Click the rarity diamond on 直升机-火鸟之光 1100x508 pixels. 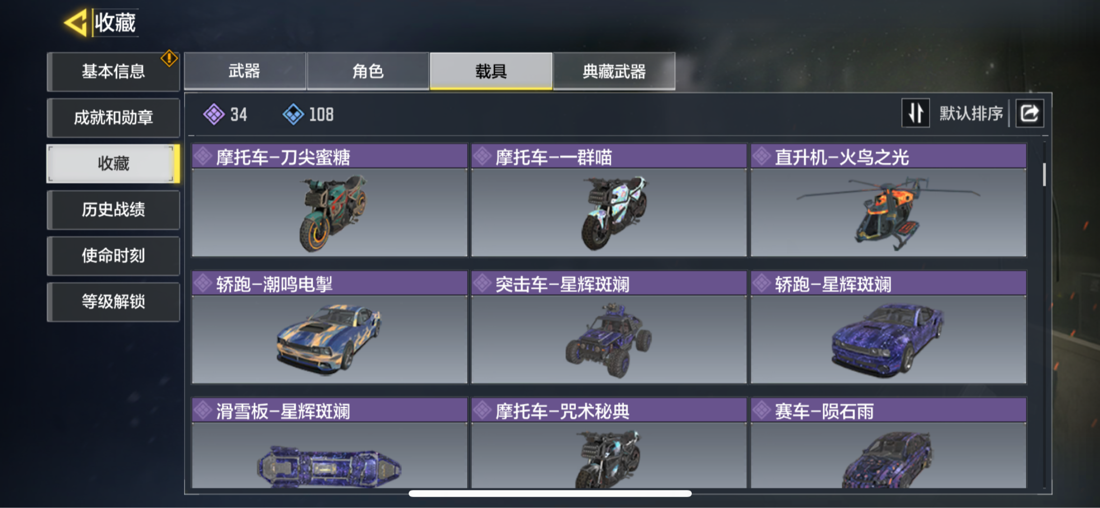coord(762,157)
